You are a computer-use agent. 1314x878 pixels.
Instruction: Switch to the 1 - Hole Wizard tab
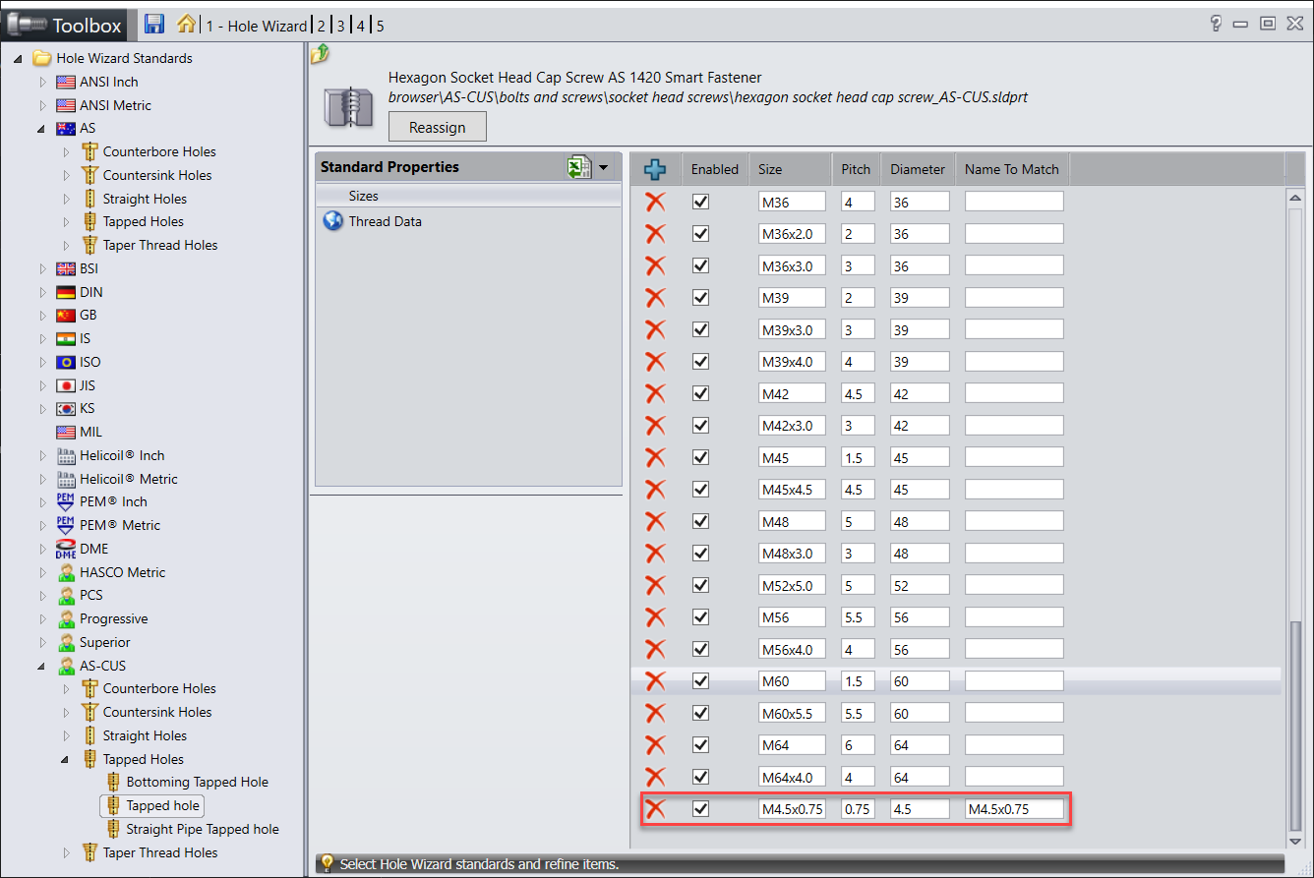tap(256, 26)
